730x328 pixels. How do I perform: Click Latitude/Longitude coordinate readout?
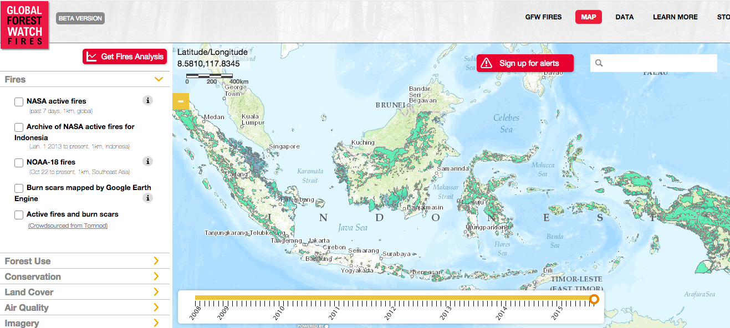[x=212, y=58]
